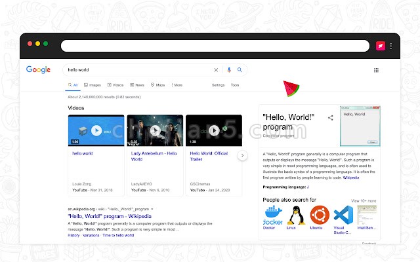
Task: Switch to the News tab
Action: pos(137,85)
